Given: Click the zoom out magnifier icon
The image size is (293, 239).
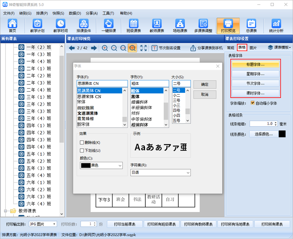Looking at the screenshot, I should (x=114, y=48).
